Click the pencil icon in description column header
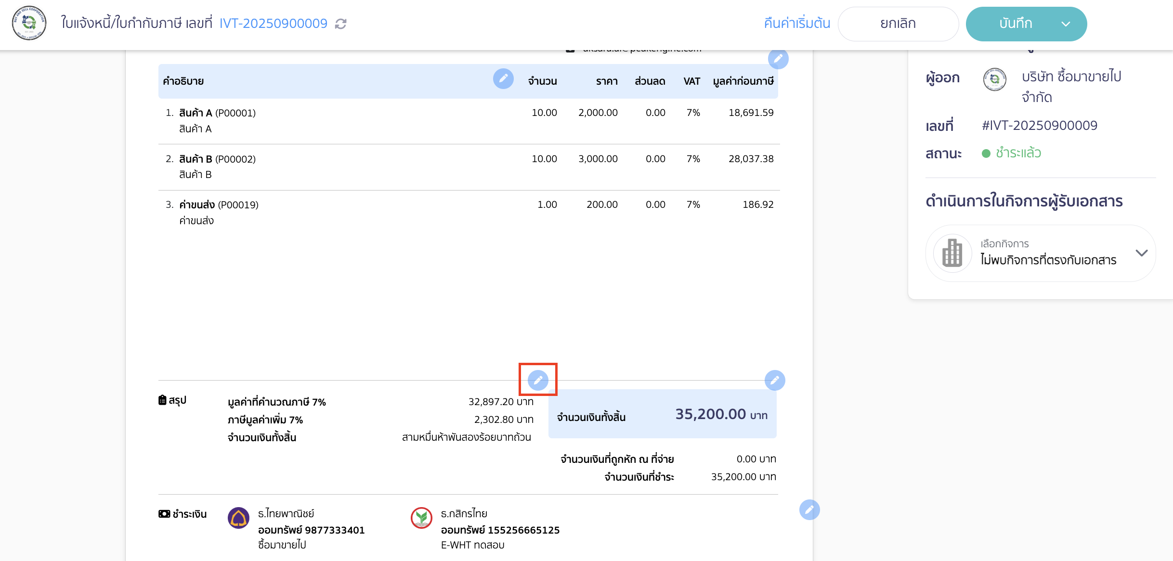The width and height of the screenshot is (1173, 561). (x=503, y=78)
